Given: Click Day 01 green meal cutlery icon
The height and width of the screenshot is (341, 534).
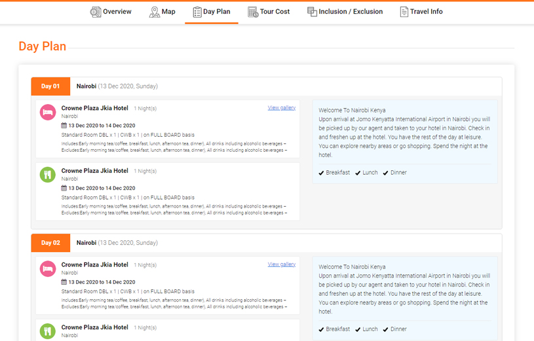Looking at the screenshot, I should [48, 175].
